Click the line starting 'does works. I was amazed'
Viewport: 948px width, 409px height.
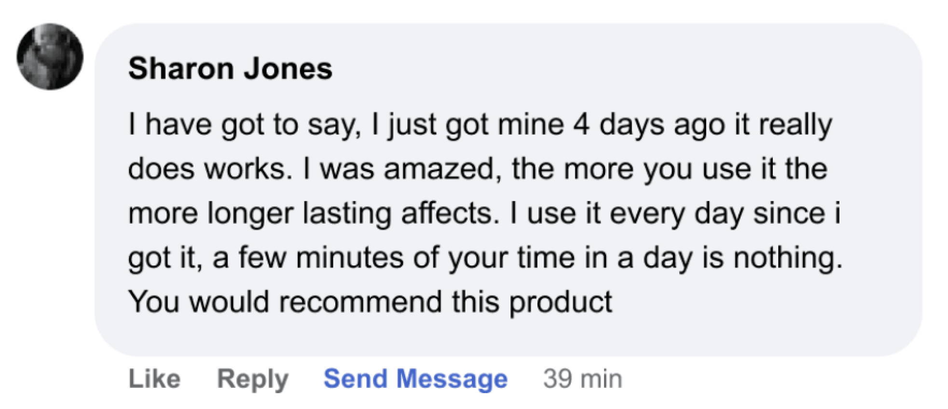478,169
